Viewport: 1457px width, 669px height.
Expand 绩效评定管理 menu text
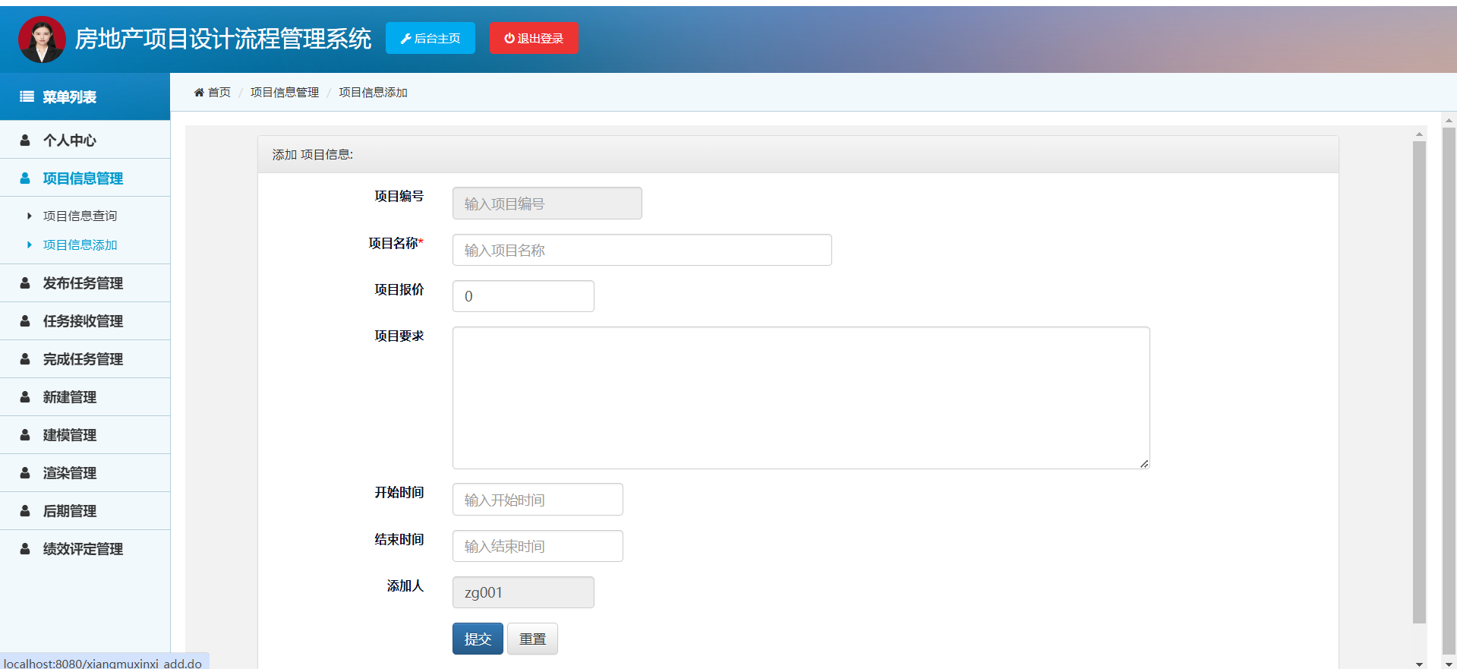pyautogui.click(x=83, y=549)
